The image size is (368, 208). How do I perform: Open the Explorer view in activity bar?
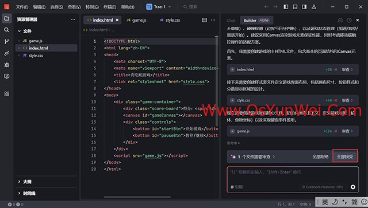click(7, 18)
